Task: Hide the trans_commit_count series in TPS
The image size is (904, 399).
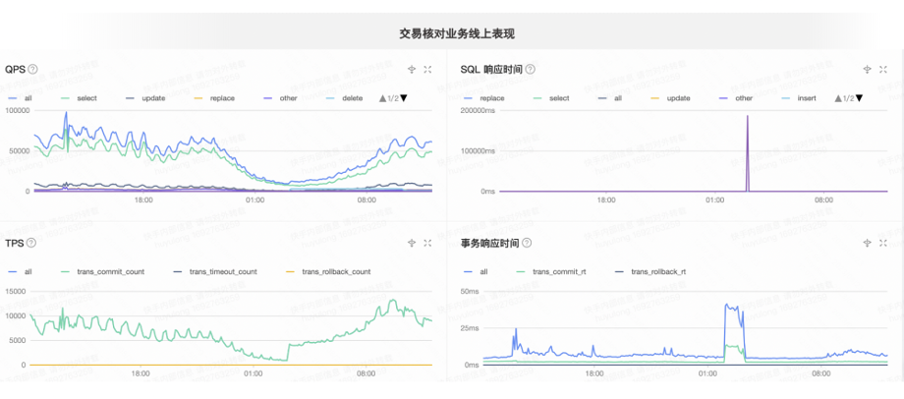Action: click(102, 271)
